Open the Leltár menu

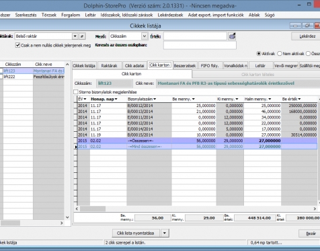pyautogui.click(x=90, y=15)
